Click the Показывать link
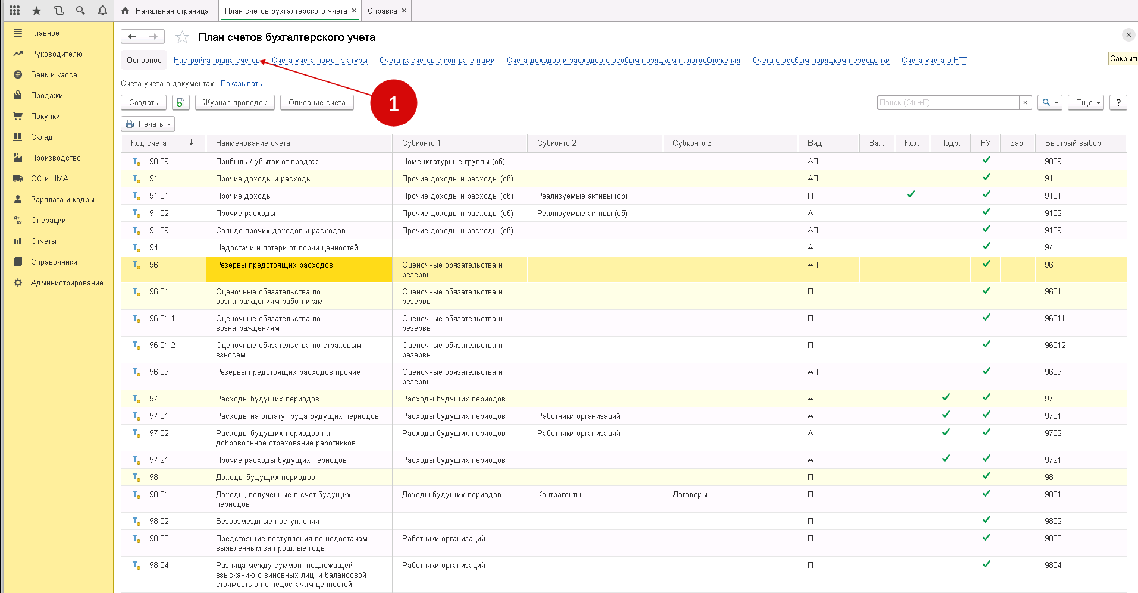1138x593 pixels. point(241,84)
